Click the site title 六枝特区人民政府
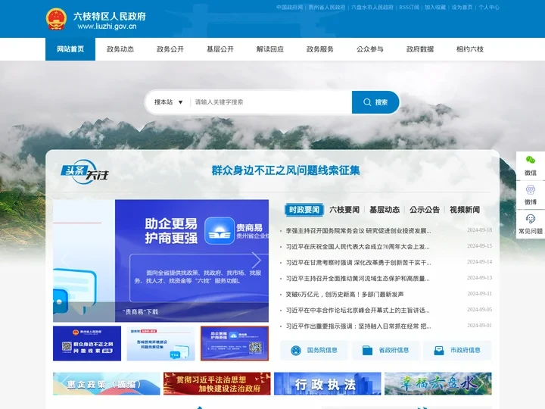Image resolution: width=545 pixels, height=409 pixels. coord(110,16)
